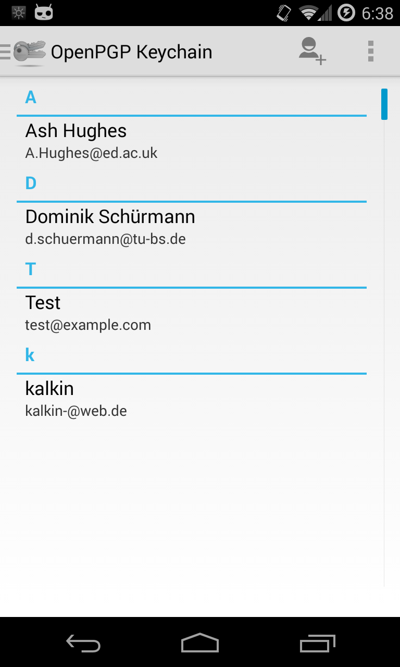
Task: Tap the clock showing 6:38
Action: click(378, 13)
